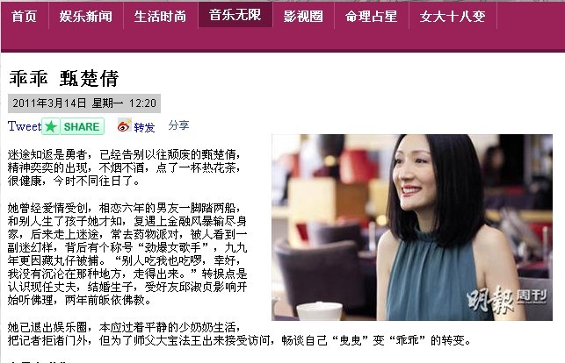
Task: Click the first article paragraph text
Action: (x=124, y=167)
